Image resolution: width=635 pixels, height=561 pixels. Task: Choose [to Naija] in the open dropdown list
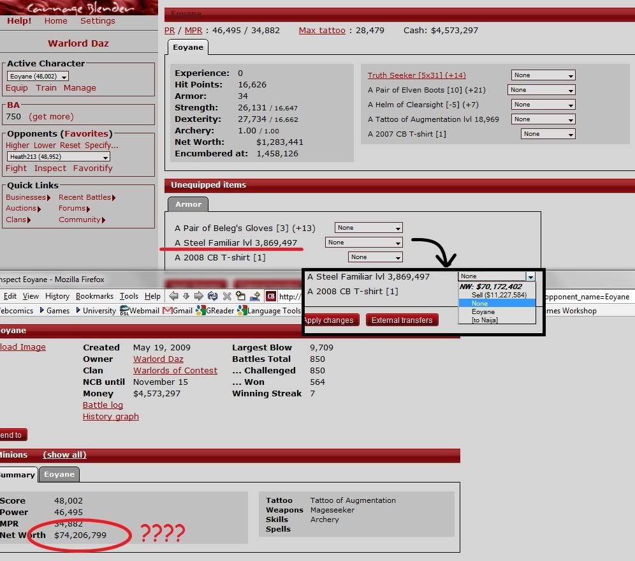497,320
